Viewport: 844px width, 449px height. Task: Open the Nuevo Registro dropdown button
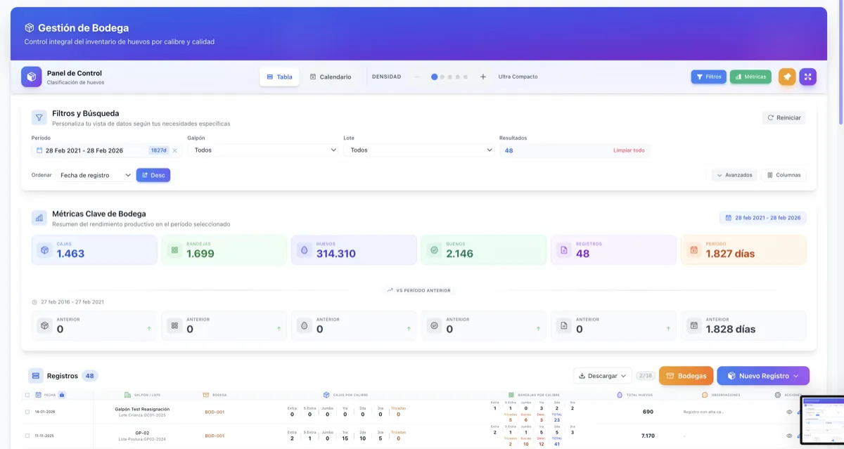[x=763, y=376]
